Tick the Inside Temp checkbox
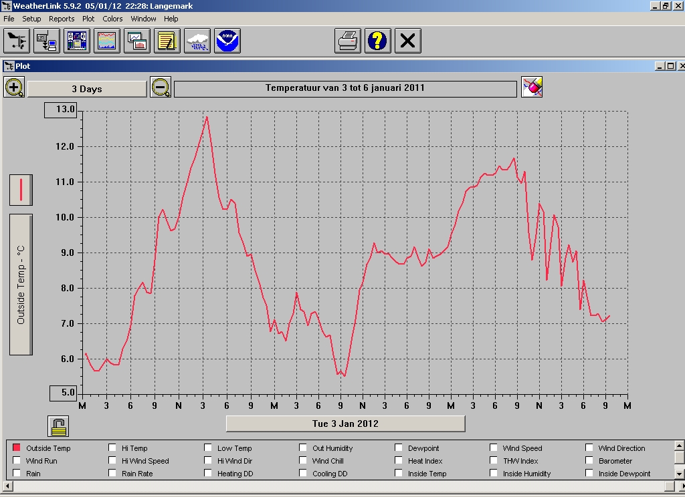685x497 pixels. (x=399, y=473)
